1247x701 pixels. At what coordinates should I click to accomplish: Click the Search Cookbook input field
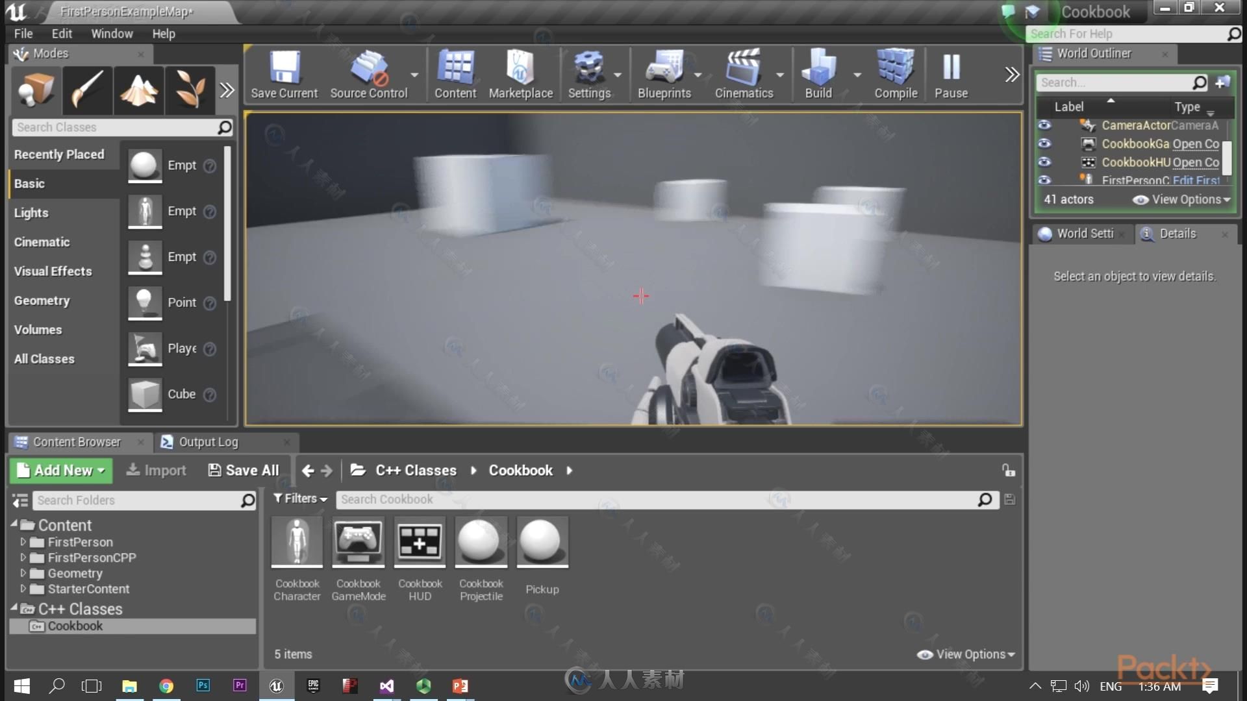pyautogui.click(x=663, y=499)
